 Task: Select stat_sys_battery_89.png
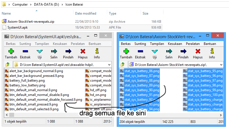click(142, 85)
